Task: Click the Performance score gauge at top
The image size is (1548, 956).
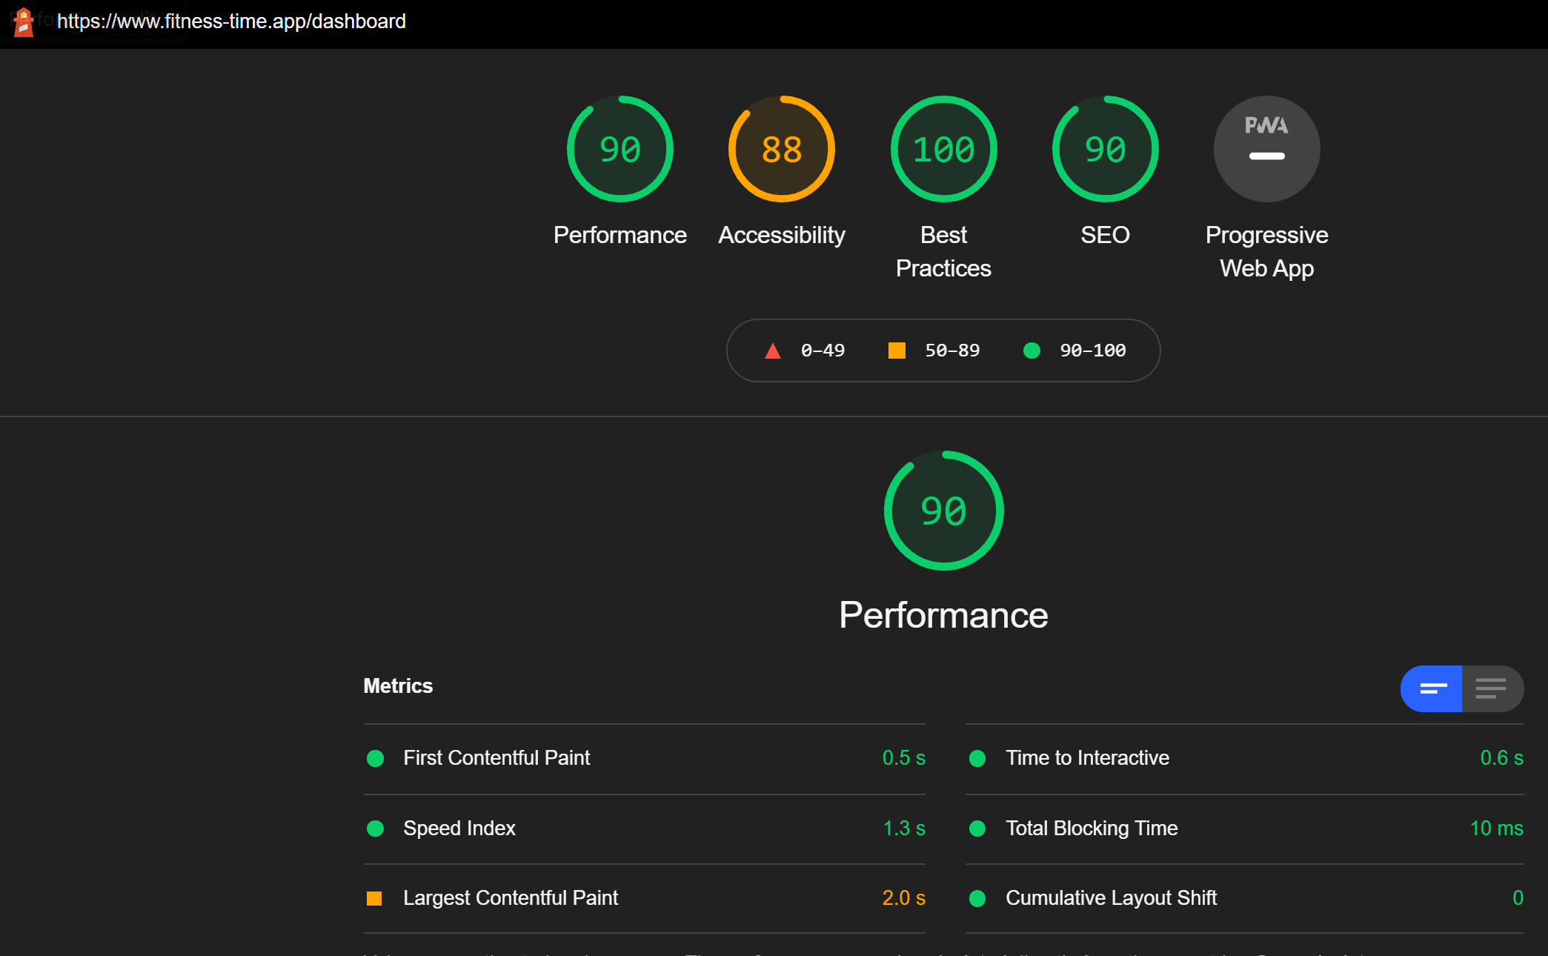Action: click(x=619, y=149)
